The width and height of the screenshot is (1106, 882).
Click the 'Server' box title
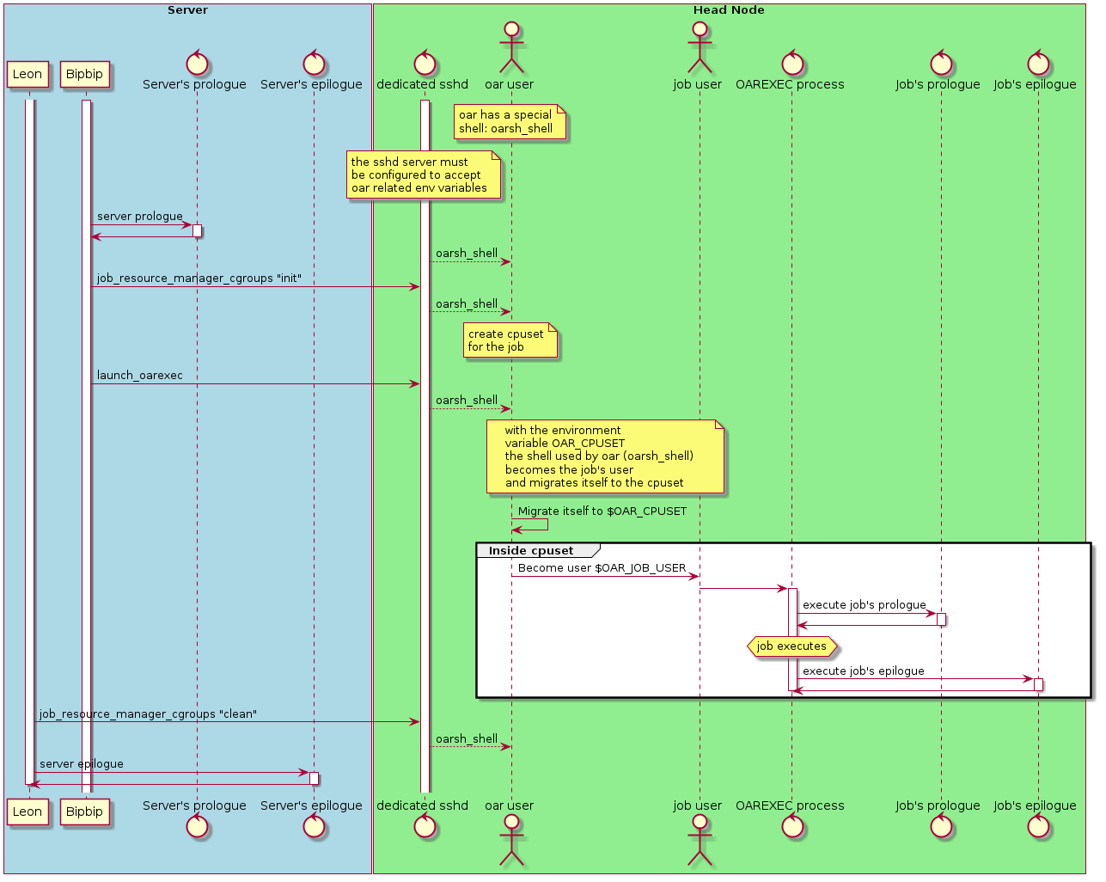[x=187, y=10]
